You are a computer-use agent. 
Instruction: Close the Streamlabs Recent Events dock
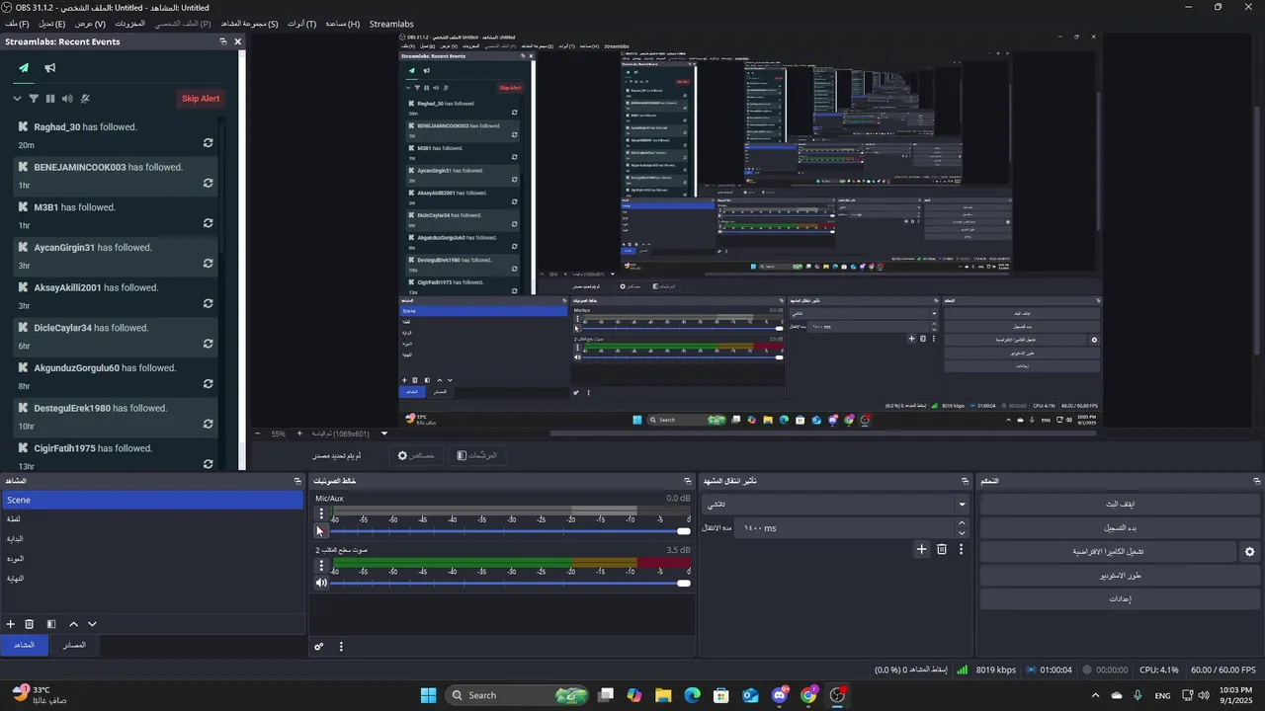coord(237,41)
